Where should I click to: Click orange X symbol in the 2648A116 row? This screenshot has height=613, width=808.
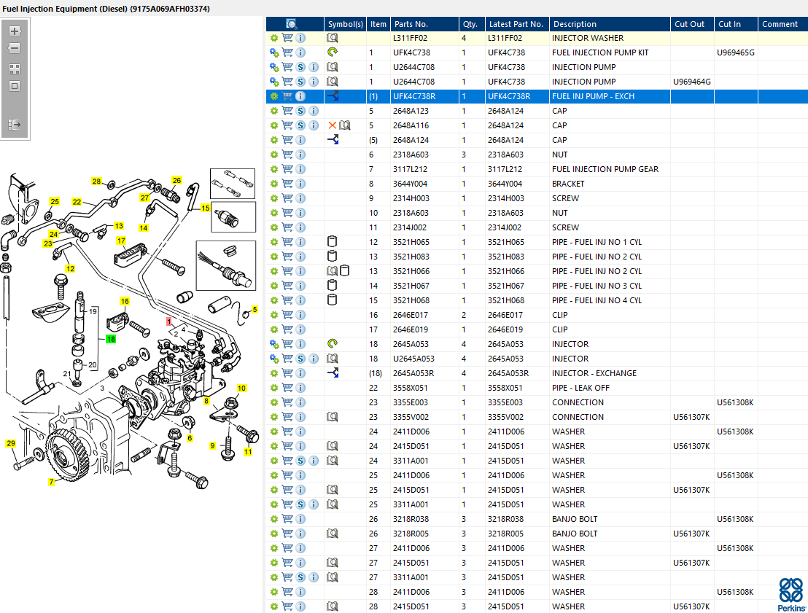coord(333,125)
